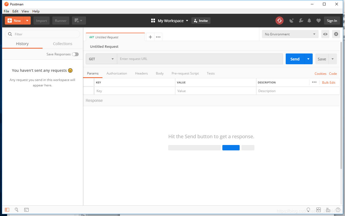Click the Postman logo in title bar
The image size is (345, 216).
click(6, 4)
